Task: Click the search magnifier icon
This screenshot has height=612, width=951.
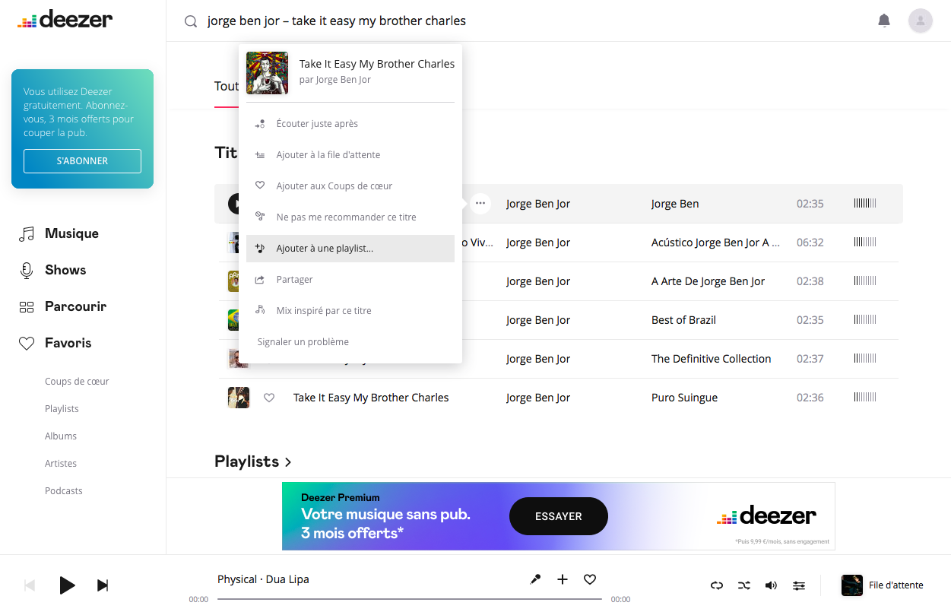Action: (x=191, y=21)
